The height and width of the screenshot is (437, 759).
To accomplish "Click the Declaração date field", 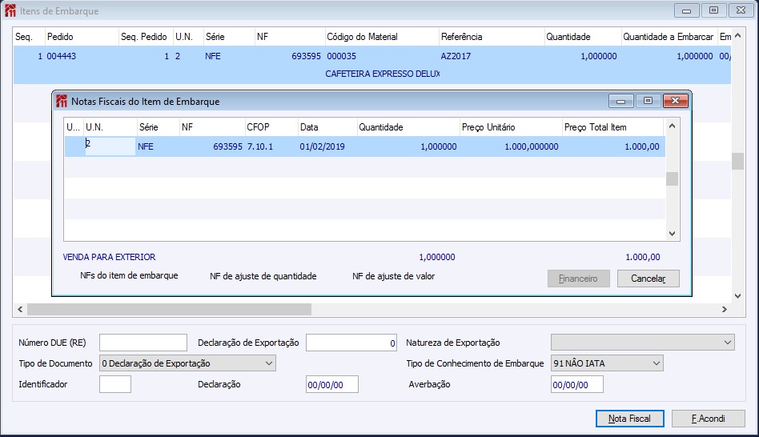I will (x=332, y=385).
